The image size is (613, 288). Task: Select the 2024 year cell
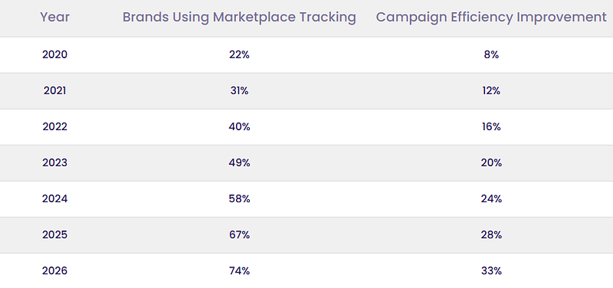point(54,198)
